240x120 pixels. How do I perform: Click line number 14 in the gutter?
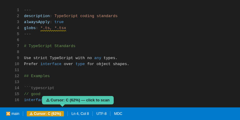17,88
